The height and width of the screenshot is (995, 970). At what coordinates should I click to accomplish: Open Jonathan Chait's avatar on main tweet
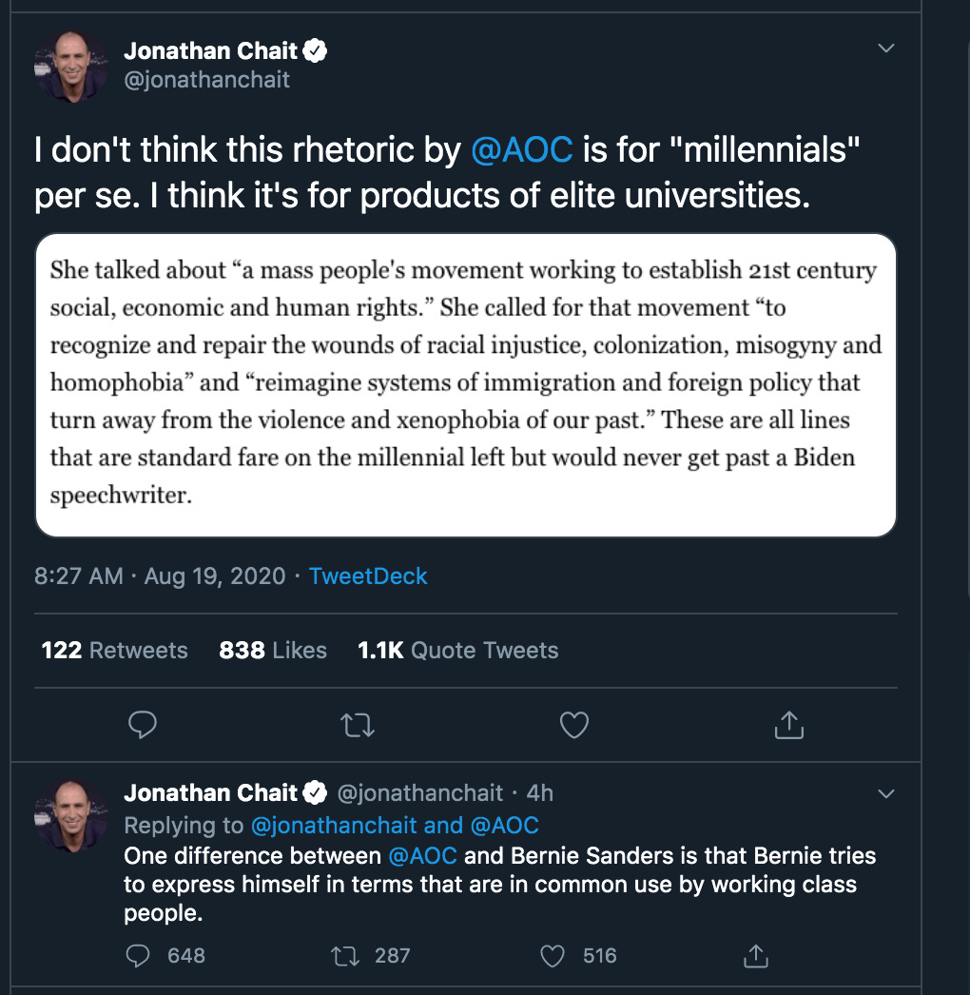tap(71, 66)
